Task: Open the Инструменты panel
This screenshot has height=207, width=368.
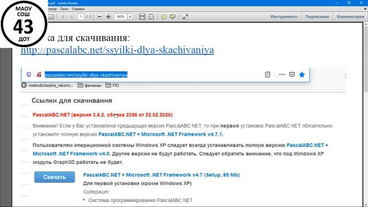Action: tap(283, 17)
